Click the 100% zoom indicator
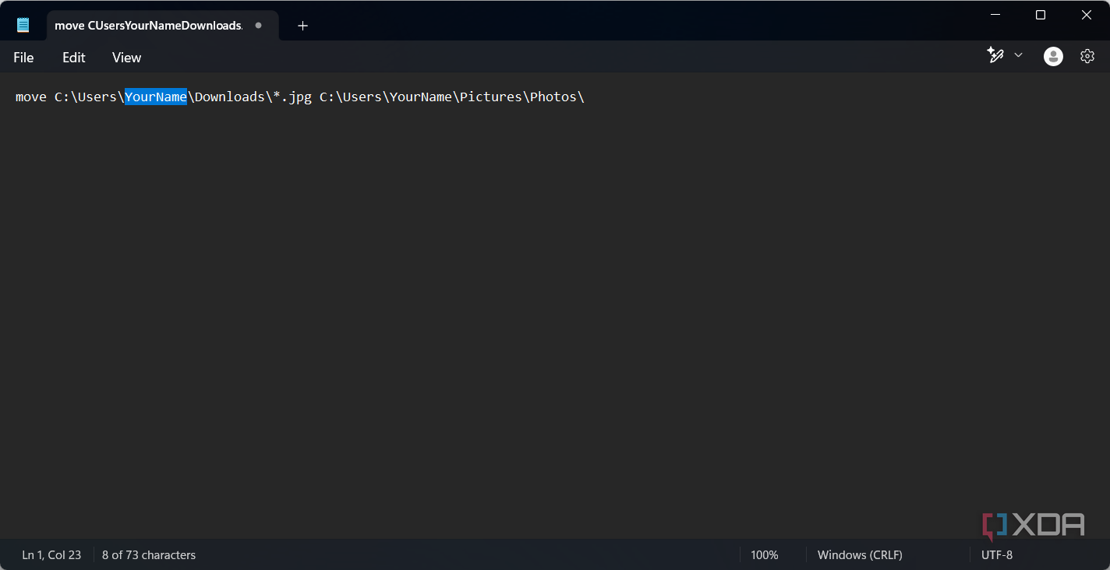Screen dimensions: 1110x570 [x=764, y=554]
